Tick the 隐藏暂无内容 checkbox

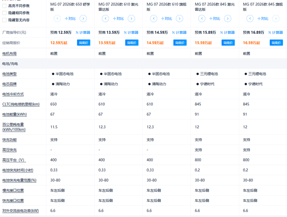coord(4,20)
